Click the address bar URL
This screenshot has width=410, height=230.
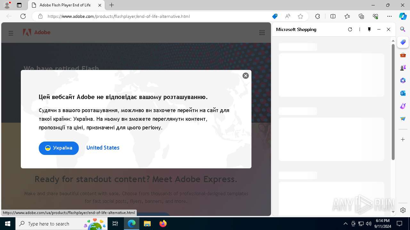coord(119,16)
